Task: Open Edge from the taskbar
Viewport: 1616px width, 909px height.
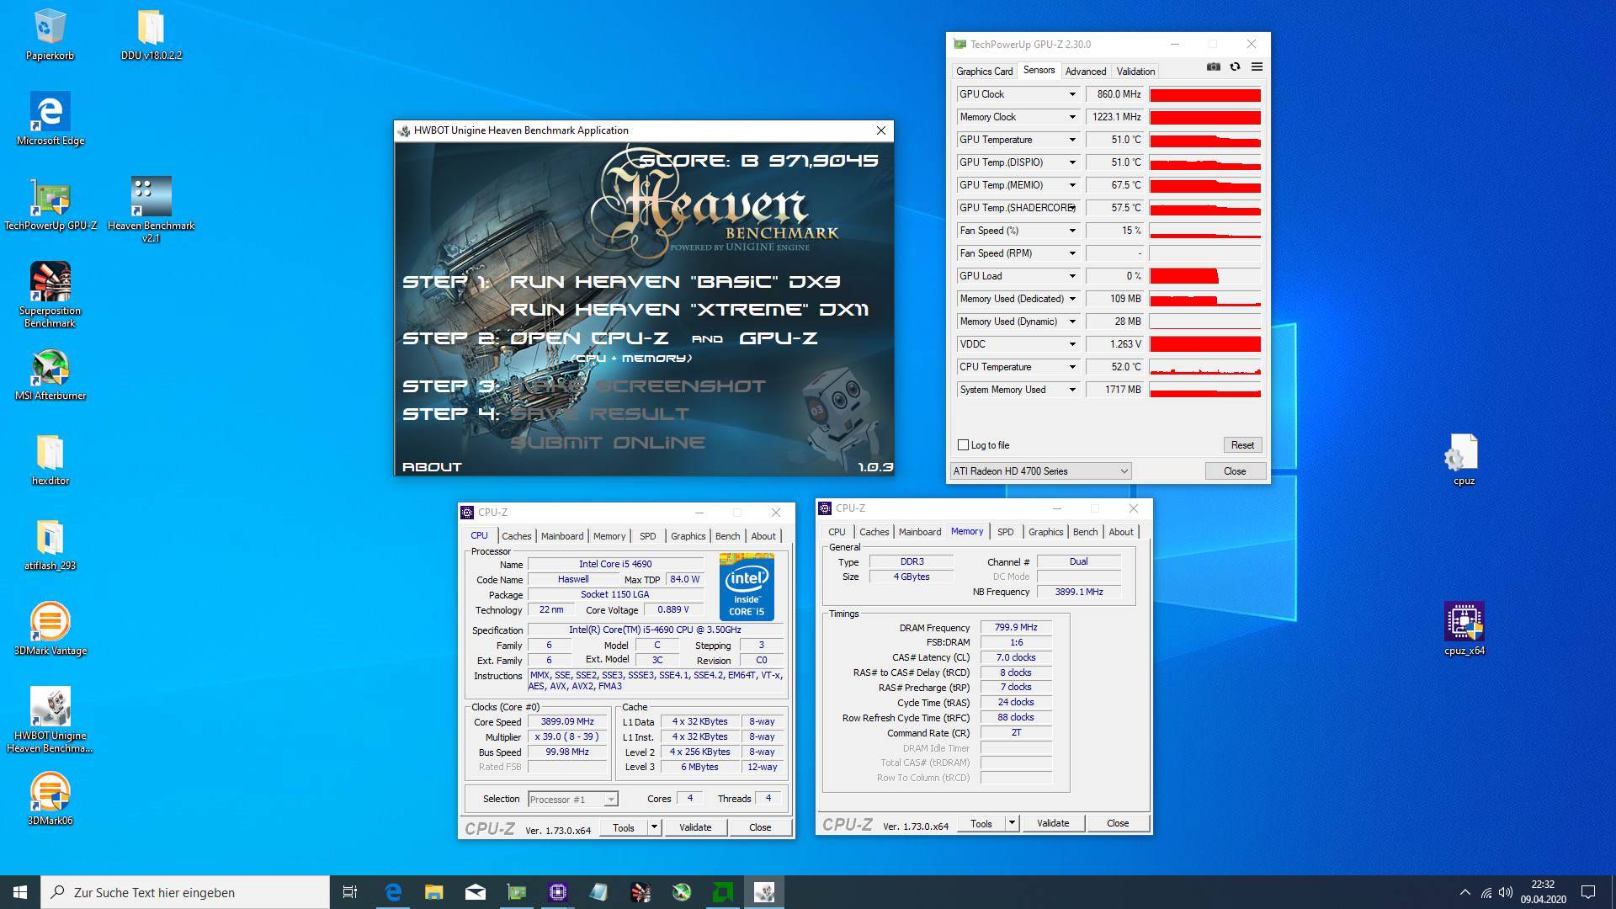Action: [x=392, y=892]
